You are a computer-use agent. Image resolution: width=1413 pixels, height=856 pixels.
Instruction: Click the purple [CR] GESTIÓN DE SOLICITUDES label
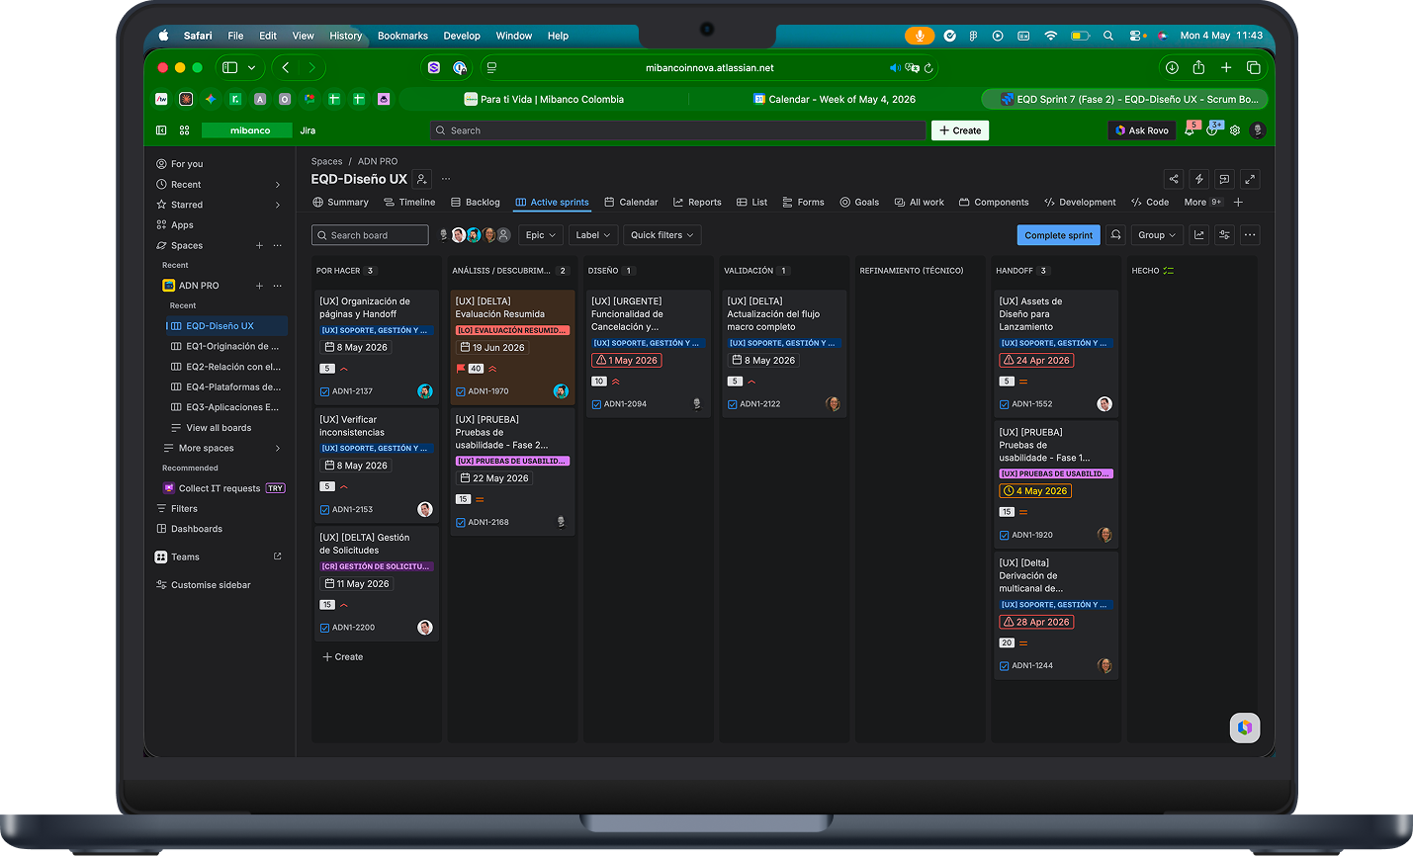376,566
